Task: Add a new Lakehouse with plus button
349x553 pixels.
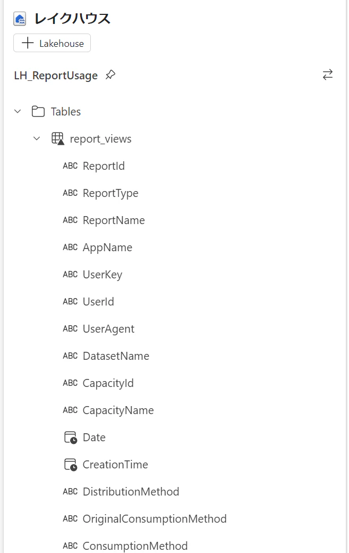Action: click(52, 43)
